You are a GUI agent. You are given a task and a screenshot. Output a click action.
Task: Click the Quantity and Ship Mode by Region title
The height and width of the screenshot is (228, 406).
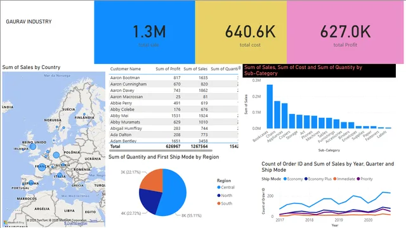pyautogui.click(x=164, y=157)
